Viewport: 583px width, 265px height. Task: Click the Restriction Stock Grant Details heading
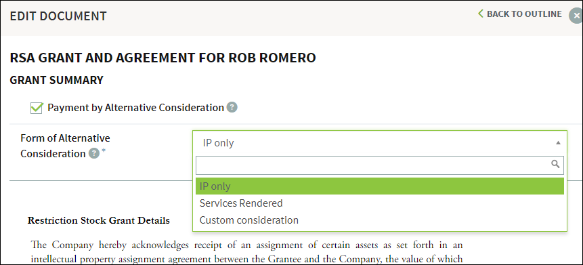point(99,220)
